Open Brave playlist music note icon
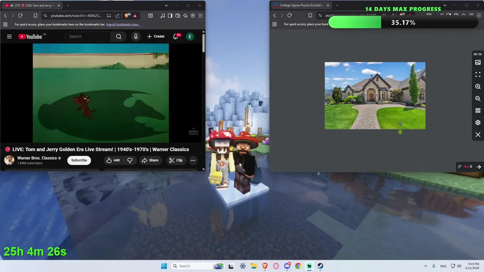The image size is (484, 272). 163,15
